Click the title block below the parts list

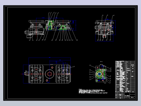click(125, 95)
